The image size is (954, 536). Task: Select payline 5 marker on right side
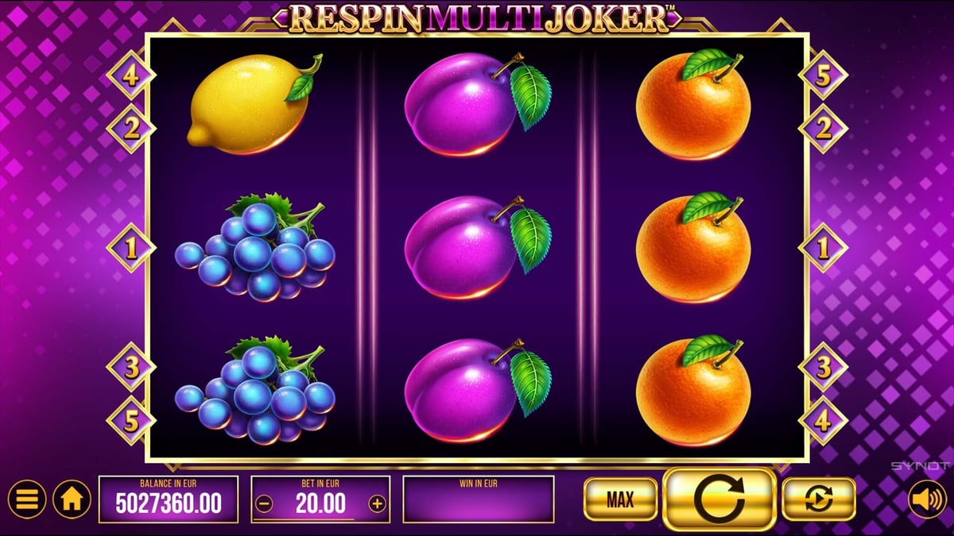[823, 75]
